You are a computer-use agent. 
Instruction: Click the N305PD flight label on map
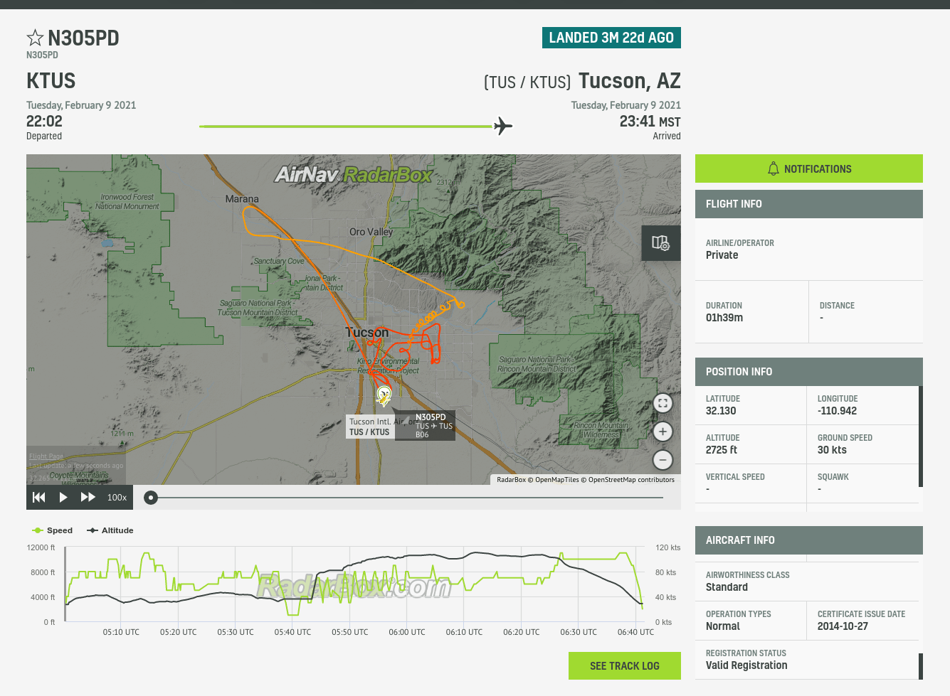[x=425, y=425]
